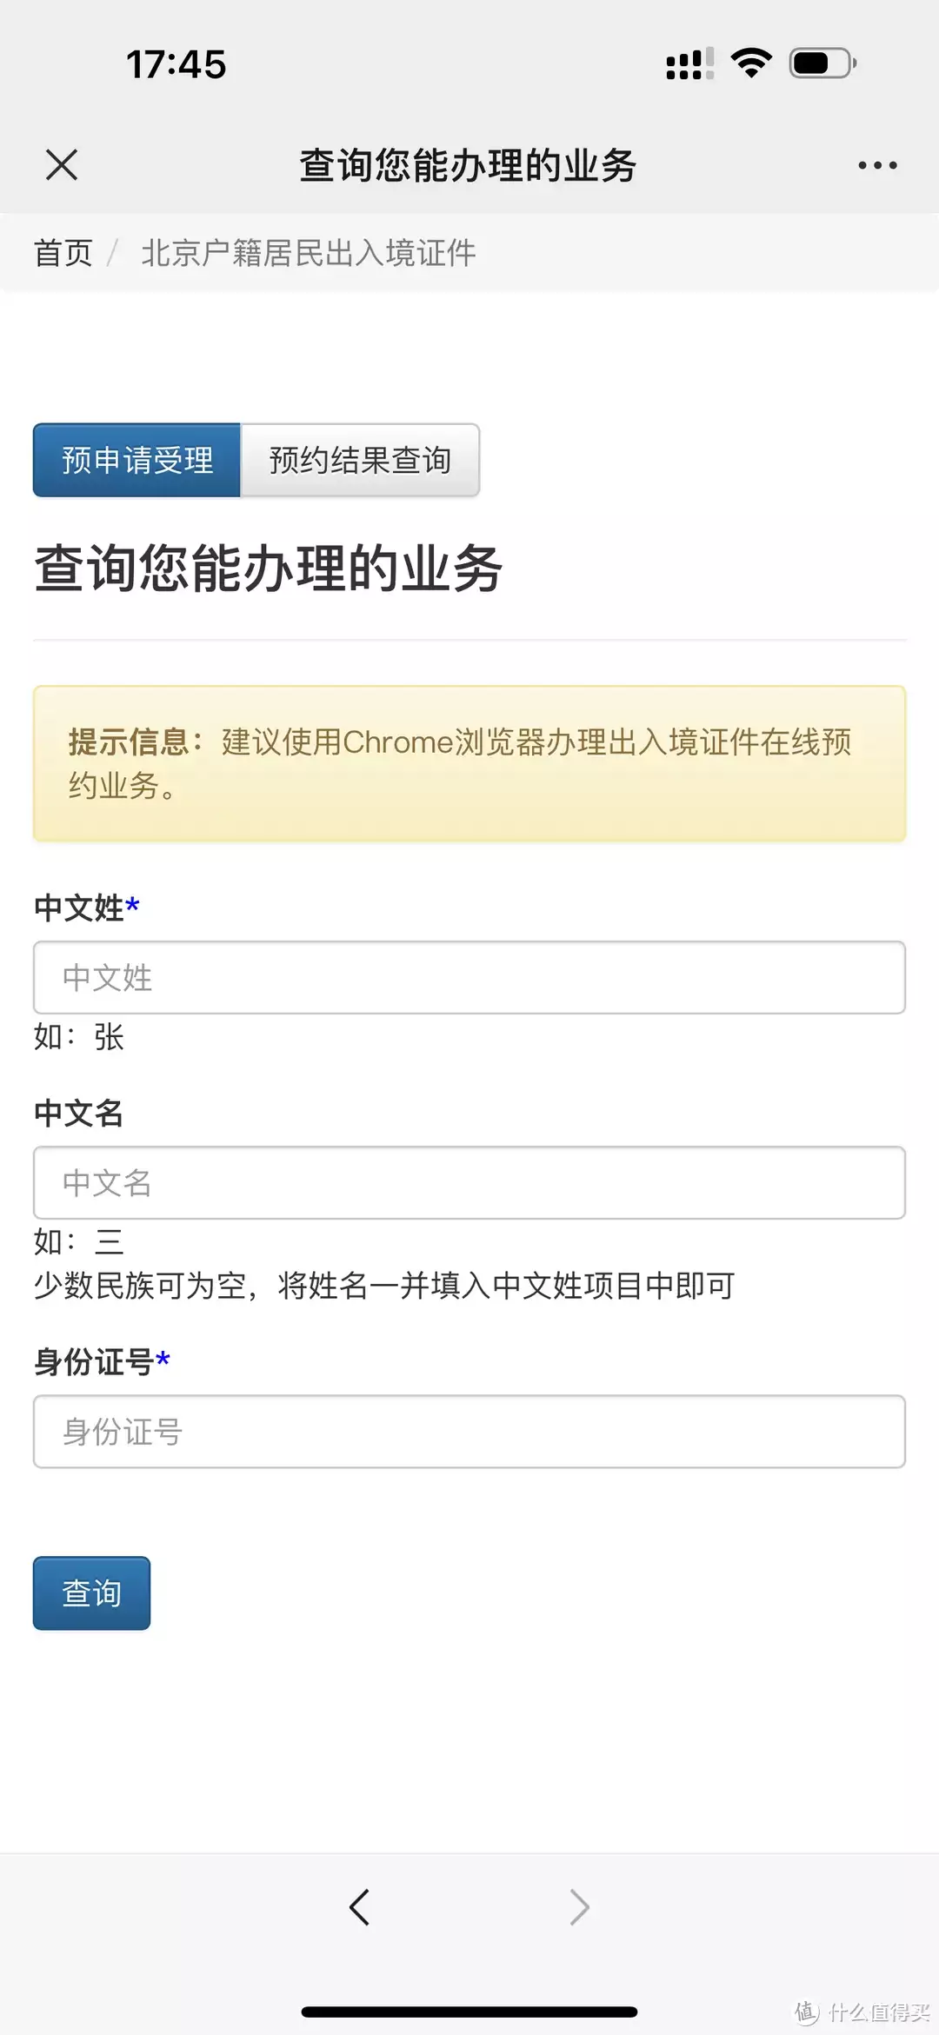Viewport: 939px width, 2035px height.
Task: Tap the back arrow at page bottom
Action: 360,1907
